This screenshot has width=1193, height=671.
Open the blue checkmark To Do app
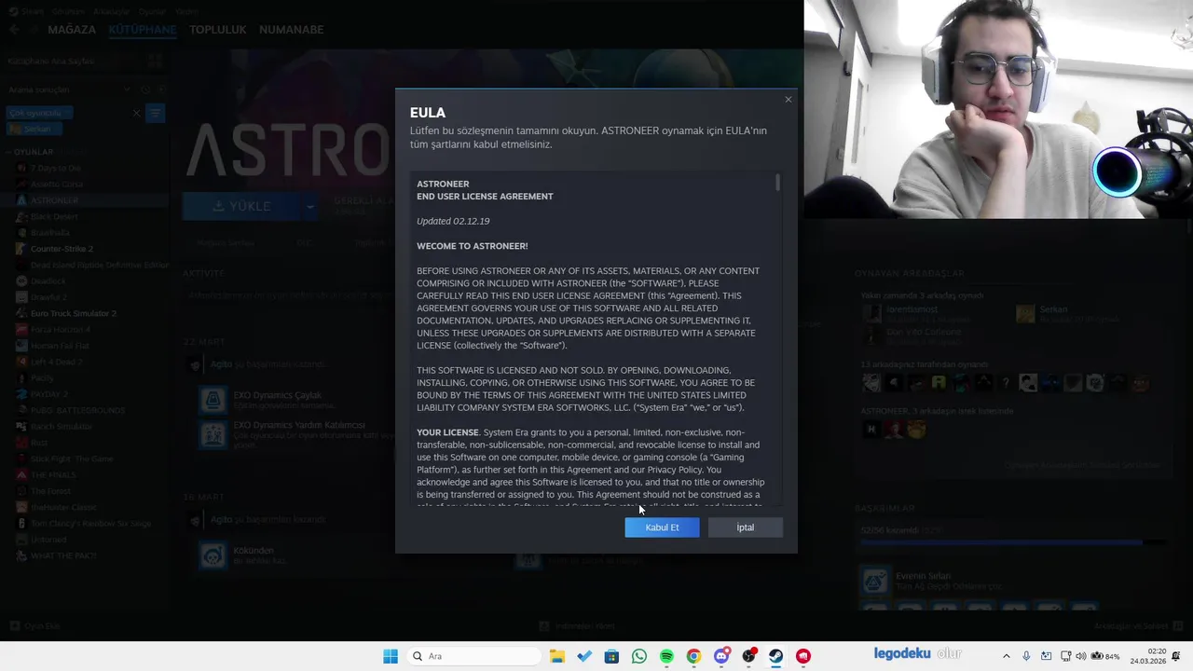point(584,656)
